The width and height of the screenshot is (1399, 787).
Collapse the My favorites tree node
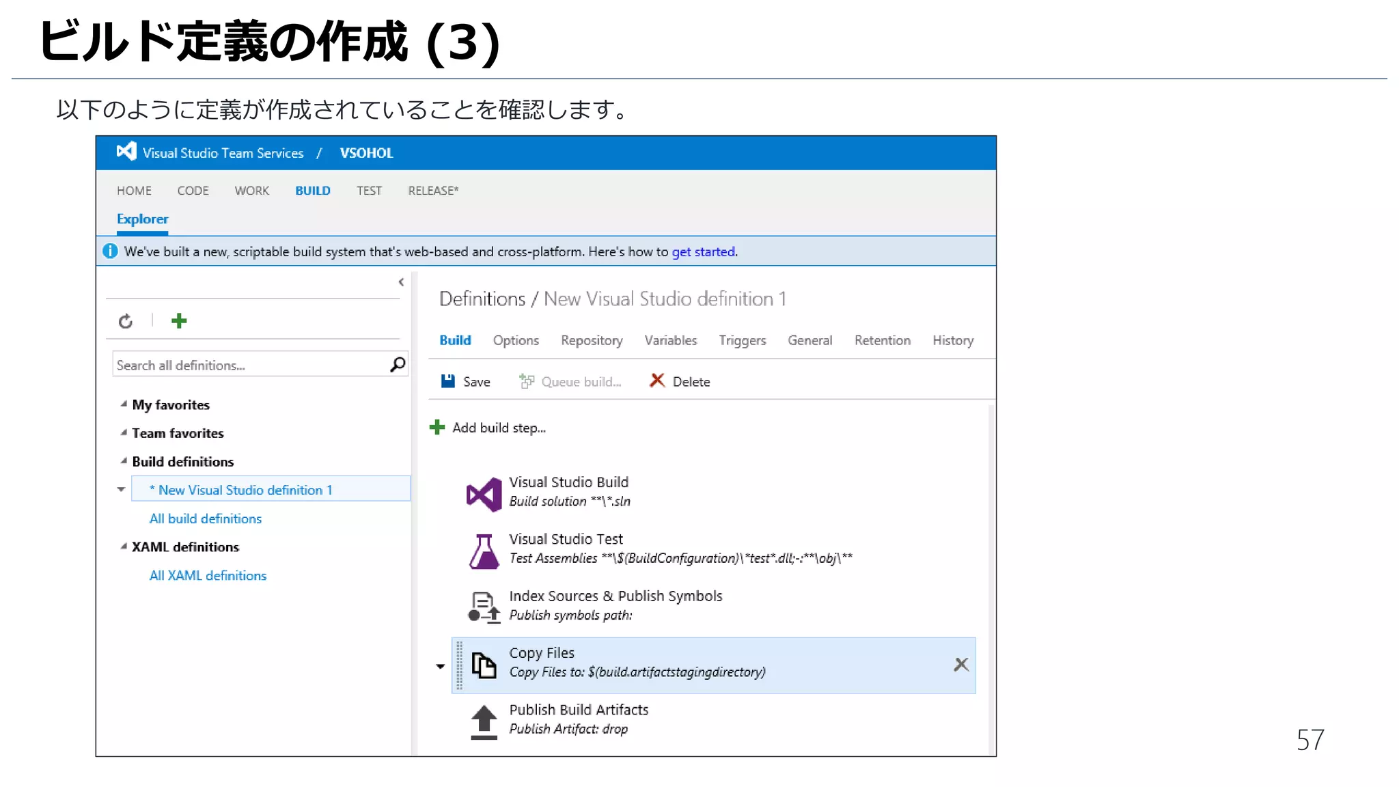[x=124, y=404]
